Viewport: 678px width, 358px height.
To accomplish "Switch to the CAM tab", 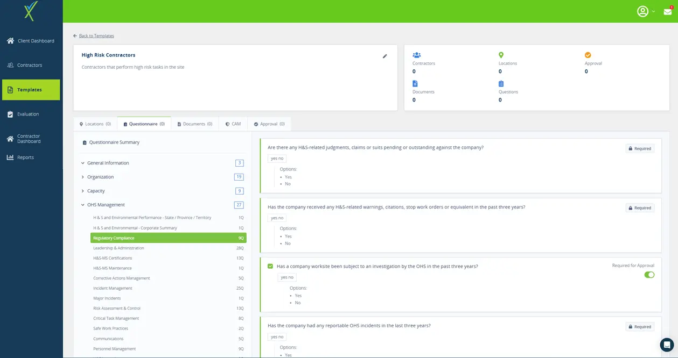I will coord(233,124).
